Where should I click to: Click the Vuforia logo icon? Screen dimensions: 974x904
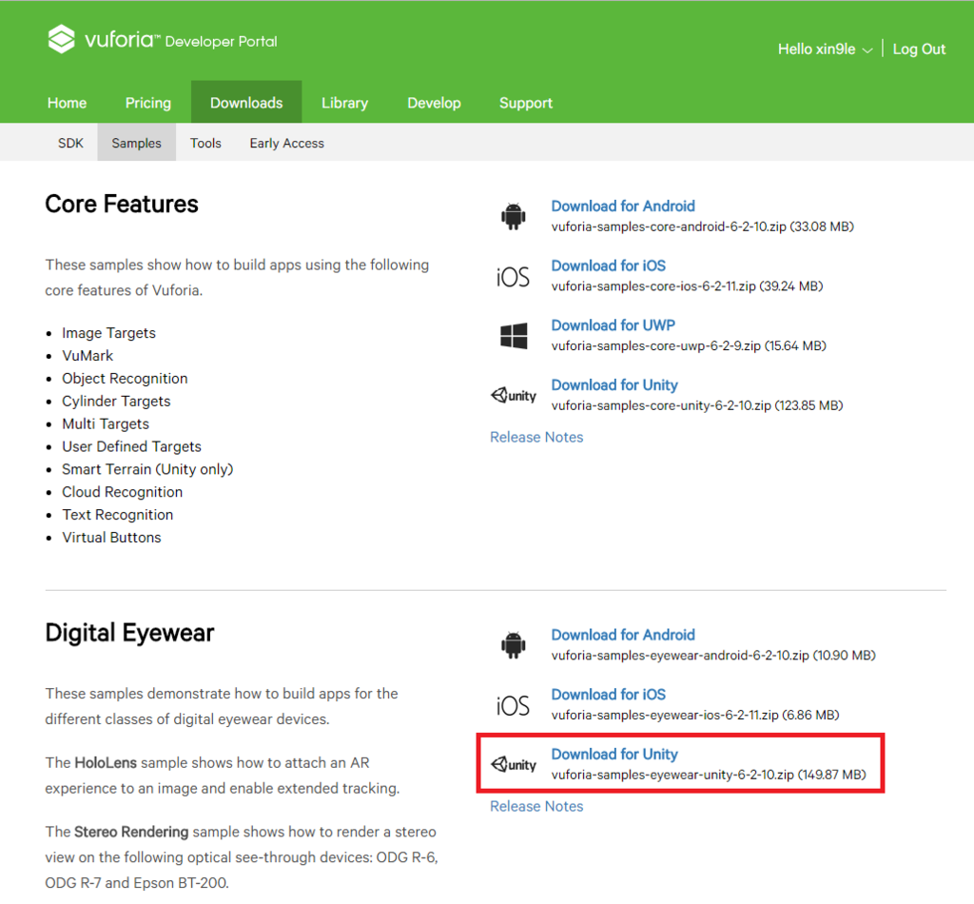coord(62,39)
